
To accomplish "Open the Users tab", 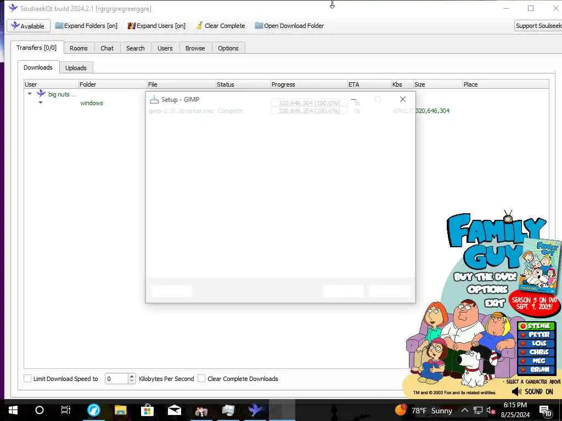I will click(165, 48).
